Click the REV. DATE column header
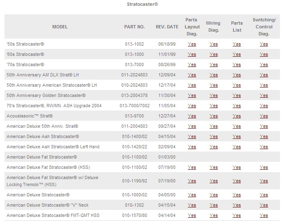The image size is (282, 221). [167, 27]
